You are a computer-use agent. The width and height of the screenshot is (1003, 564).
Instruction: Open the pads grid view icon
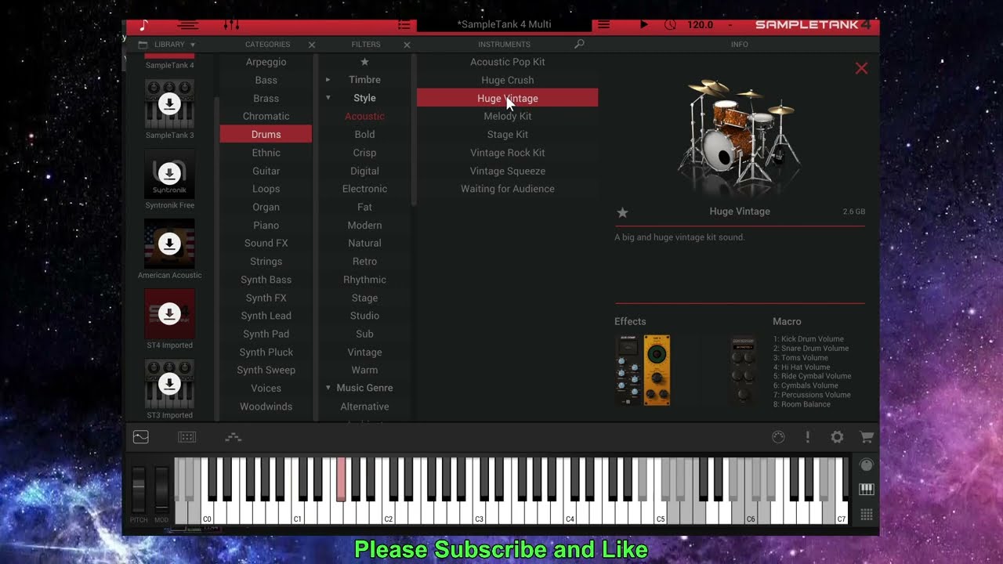click(x=186, y=437)
